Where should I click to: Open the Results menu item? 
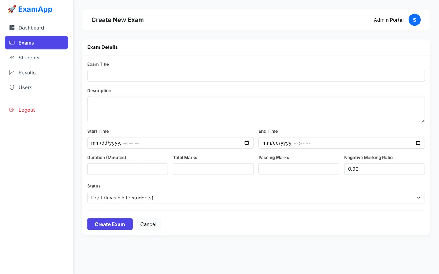point(36,73)
